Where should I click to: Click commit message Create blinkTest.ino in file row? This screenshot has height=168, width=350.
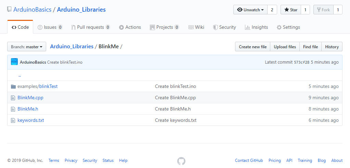tap(176, 86)
